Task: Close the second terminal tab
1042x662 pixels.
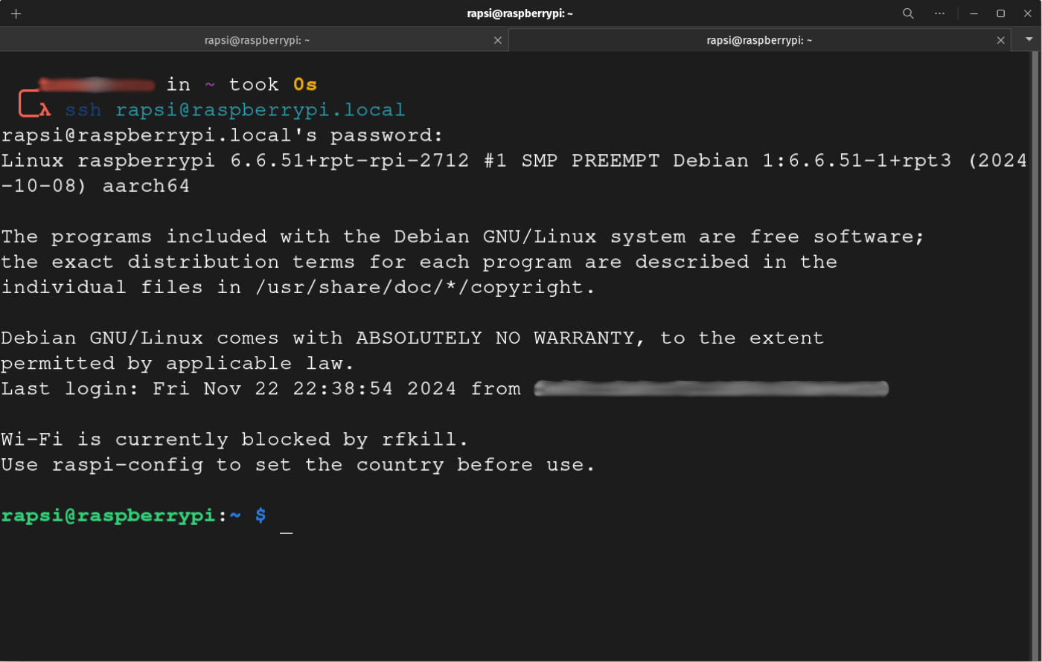Action: (x=1000, y=40)
